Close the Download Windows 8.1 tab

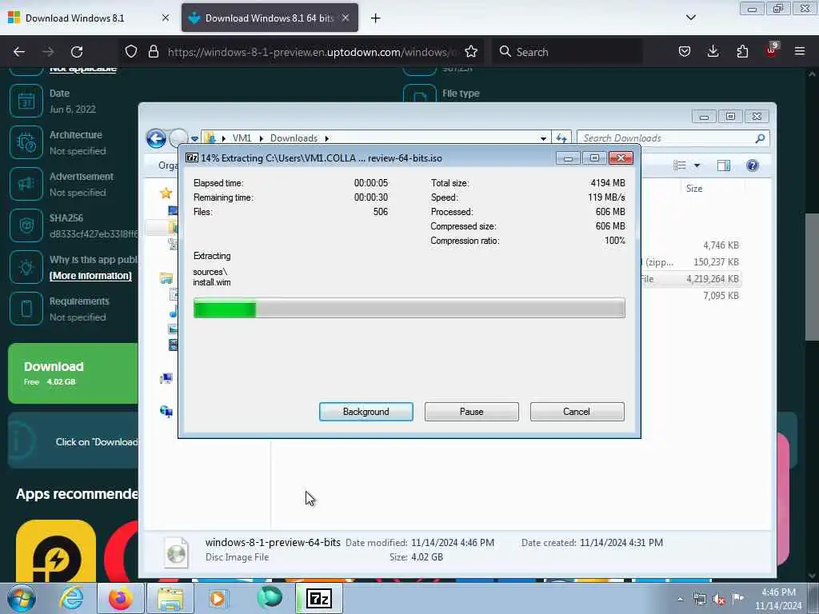click(x=166, y=18)
